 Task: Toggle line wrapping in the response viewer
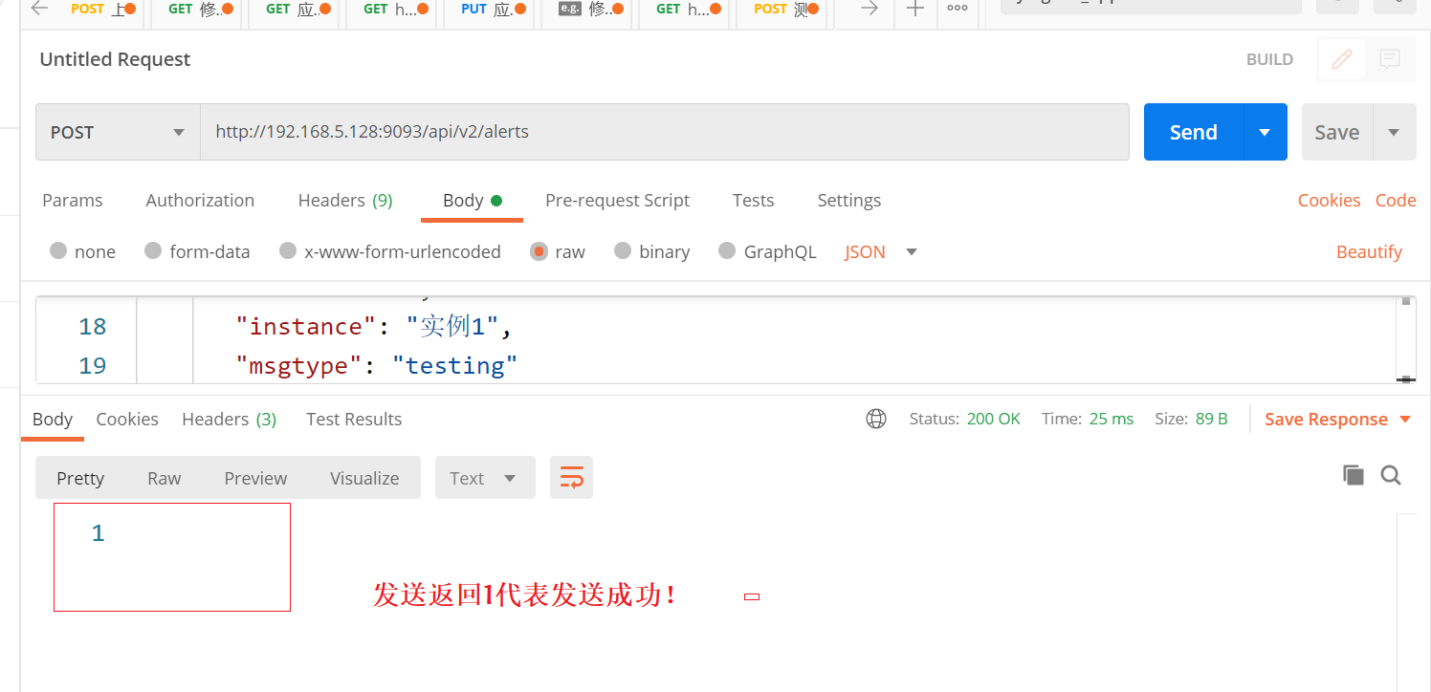pyautogui.click(x=571, y=476)
